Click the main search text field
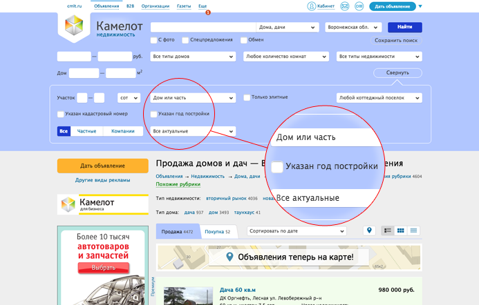Screen dimensions: 479x305 click(202, 28)
